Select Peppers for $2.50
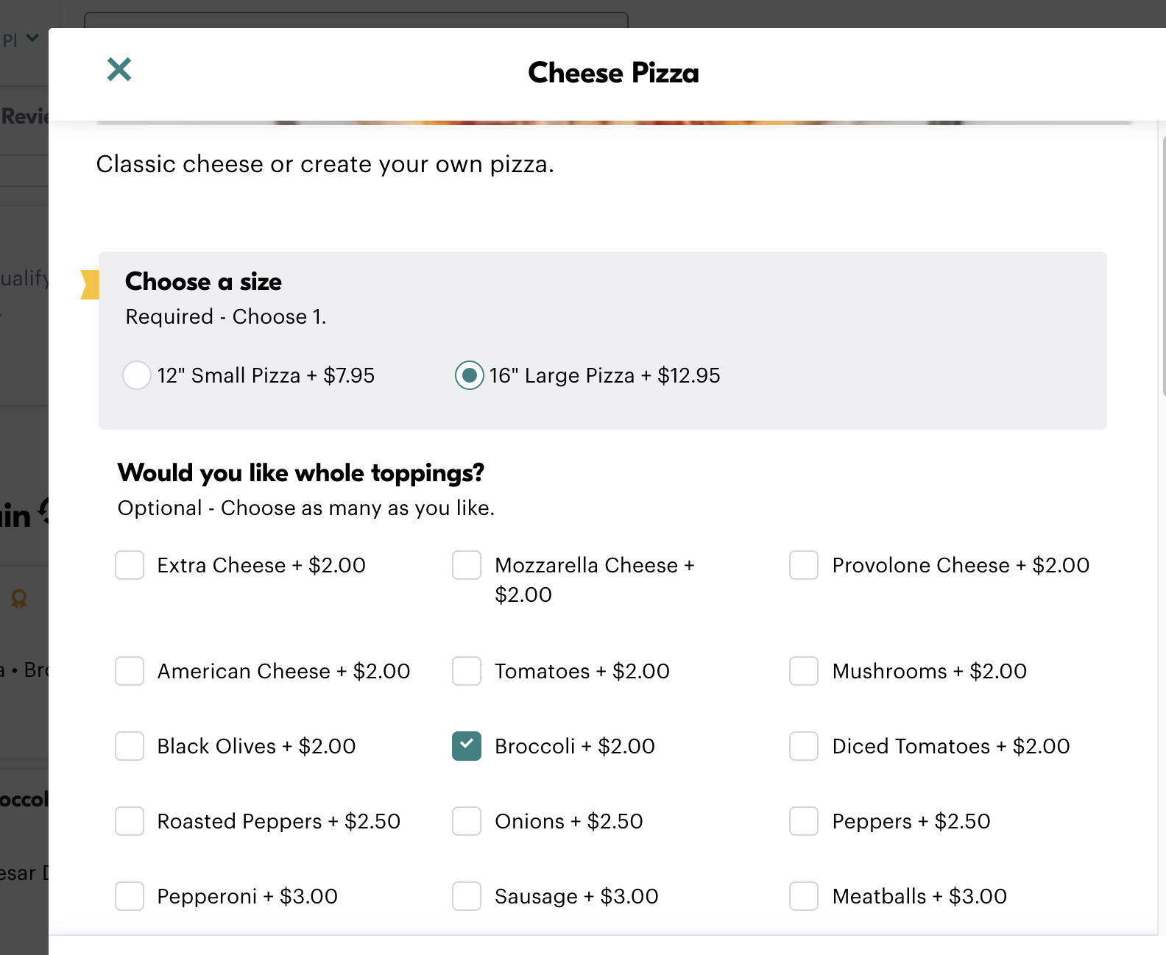 click(804, 821)
